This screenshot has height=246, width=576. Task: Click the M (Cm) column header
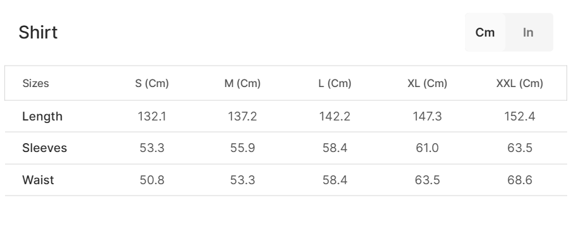point(242,83)
